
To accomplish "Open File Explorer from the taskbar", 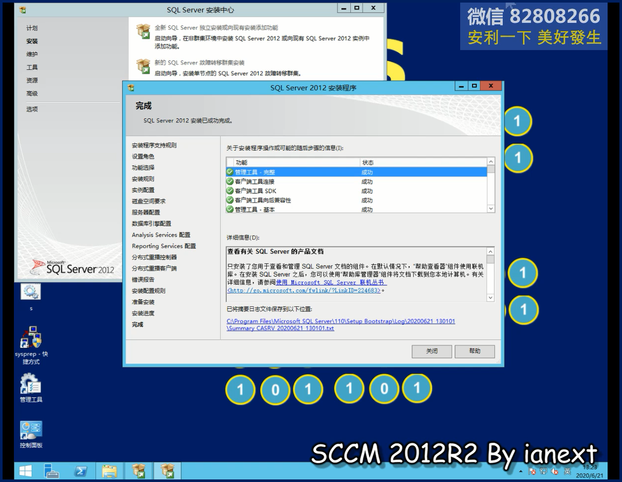I will tap(109, 471).
